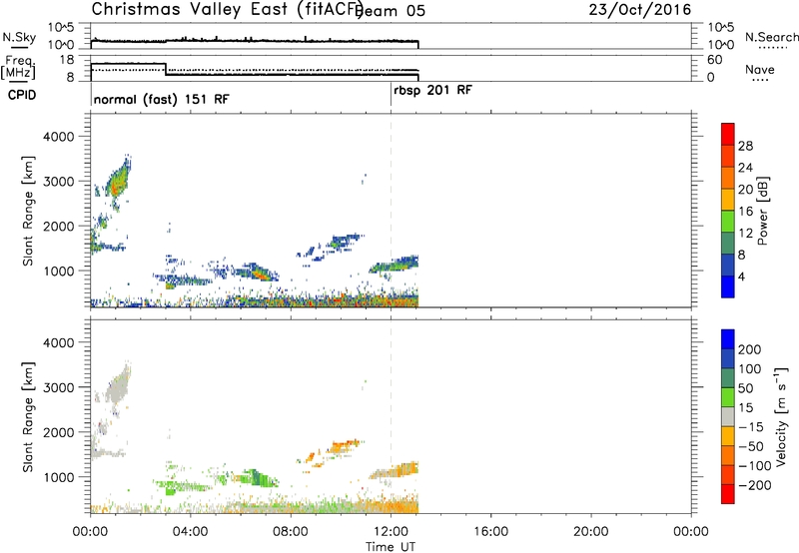799x553 pixels.
Task: Click the green echo near 07:00 in velocity panel
Action: click(x=259, y=478)
